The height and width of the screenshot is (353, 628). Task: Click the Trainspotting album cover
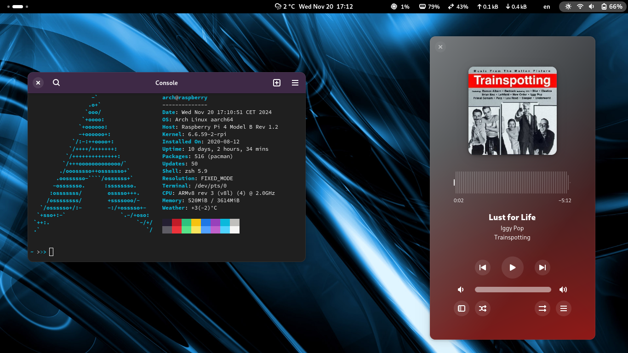[x=513, y=111]
